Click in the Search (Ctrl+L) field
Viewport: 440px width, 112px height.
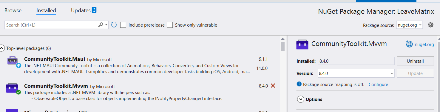(51, 25)
